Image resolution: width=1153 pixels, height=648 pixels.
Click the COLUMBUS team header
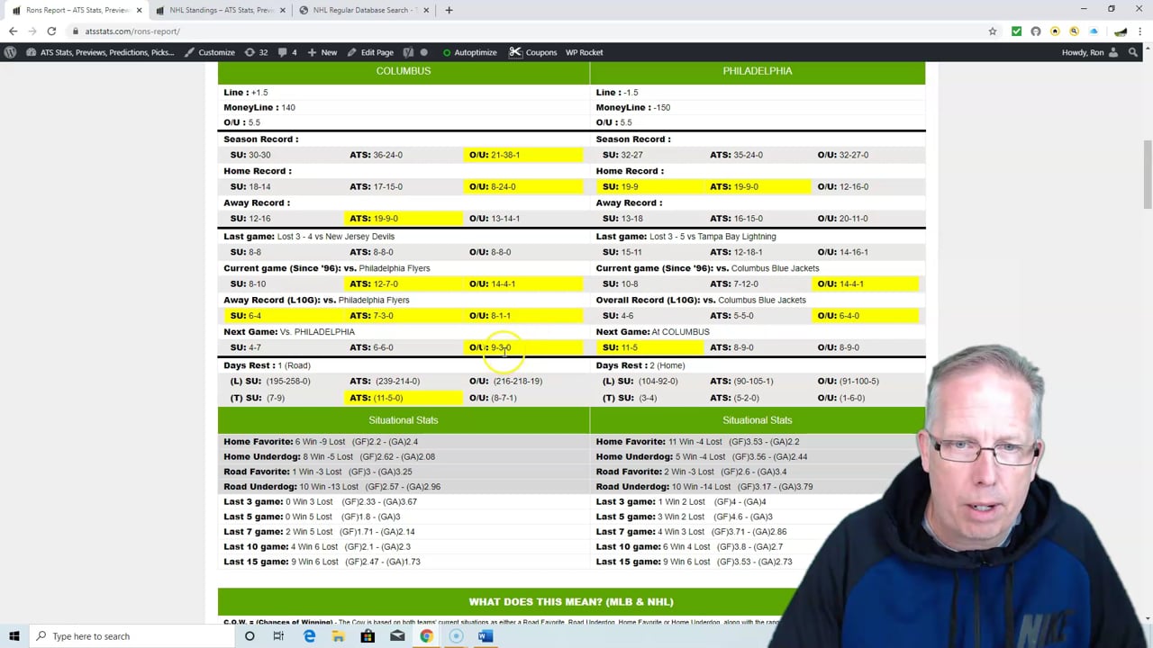403,71
